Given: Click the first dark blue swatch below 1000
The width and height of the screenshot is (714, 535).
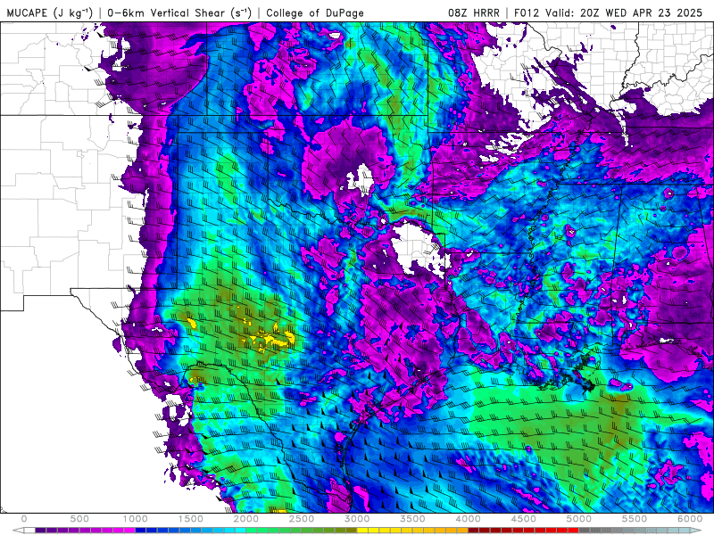Looking at the screenshot, I should (141, 530).
